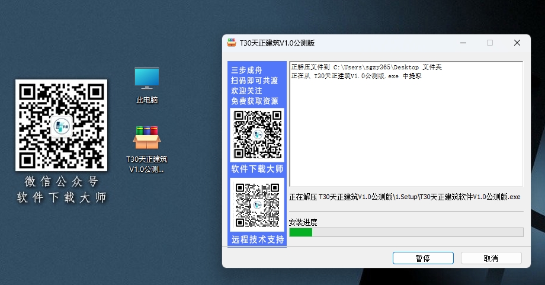The height and width of the screenshot is (285, 545).
Task: Select the 此电脑 desktop icon
Action: point(147,85)
